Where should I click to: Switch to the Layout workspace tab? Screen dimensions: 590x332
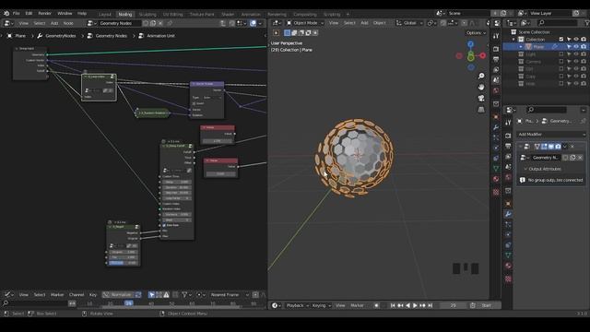tap(105, 15)
